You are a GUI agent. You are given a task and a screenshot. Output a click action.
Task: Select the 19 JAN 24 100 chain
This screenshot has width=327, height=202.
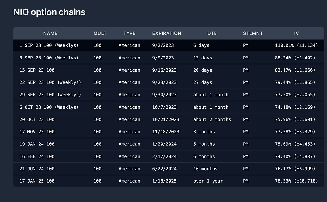tap(37, 144)
